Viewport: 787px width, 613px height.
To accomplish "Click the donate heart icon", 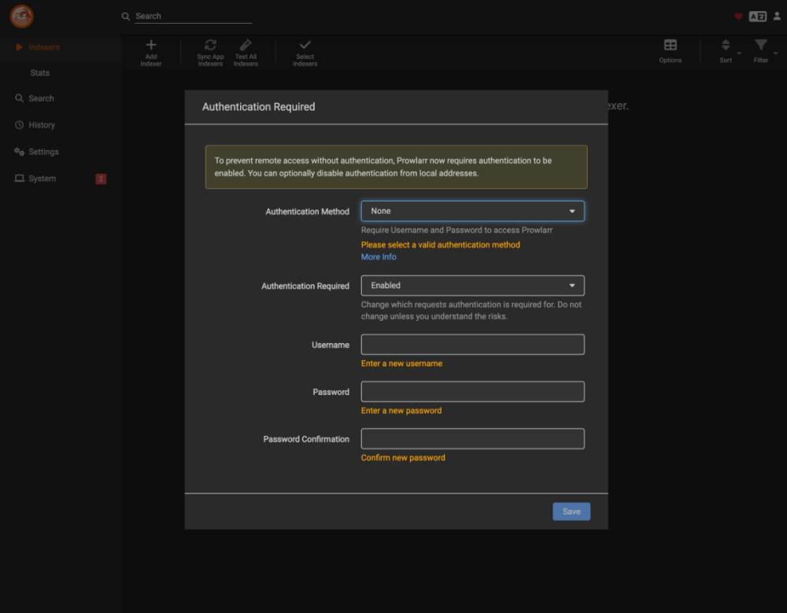I will [x=738, y=16].
